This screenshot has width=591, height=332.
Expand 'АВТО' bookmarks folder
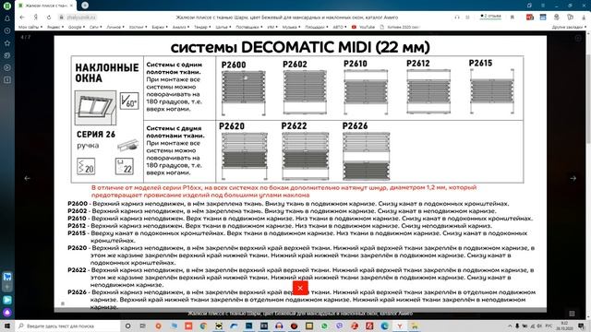[339, 27]
